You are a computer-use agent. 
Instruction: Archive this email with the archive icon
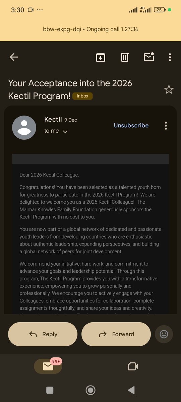[101, 57]
